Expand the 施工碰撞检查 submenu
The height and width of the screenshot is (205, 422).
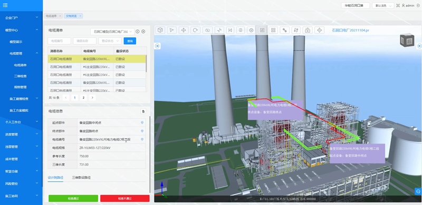21,99
